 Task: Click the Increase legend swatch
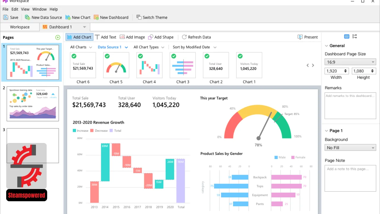(x=74, y=130)
